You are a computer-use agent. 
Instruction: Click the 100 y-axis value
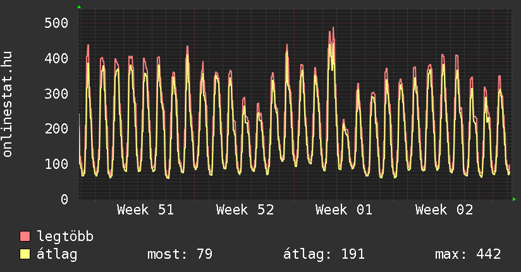pyautogui.click(x=56, y=164)
